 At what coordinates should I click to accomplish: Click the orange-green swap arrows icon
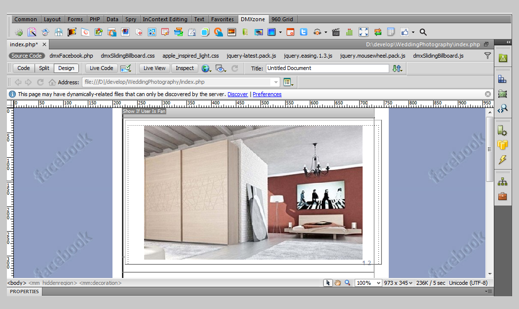[x=378, y=32]
